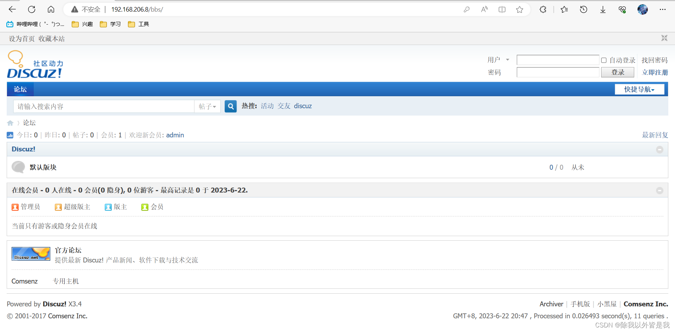
Task: Open the Discuz! category title link
Action: click(x=24, y=149)
